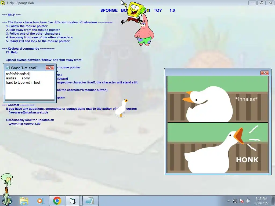Click the Goose "Not-epad" title bar

[x=26, y=68]
